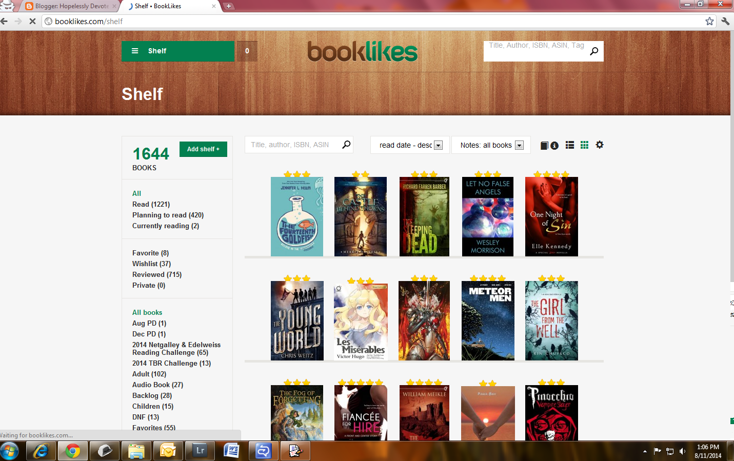
Task: Open The Keeping Dead book cover
Action: point(424,216)
